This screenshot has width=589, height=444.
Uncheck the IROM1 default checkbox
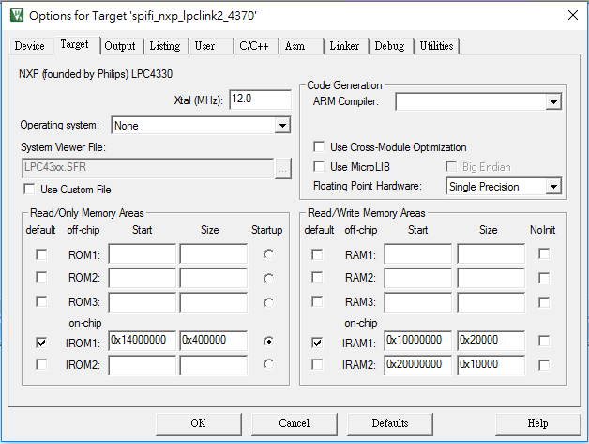point(41,343)
